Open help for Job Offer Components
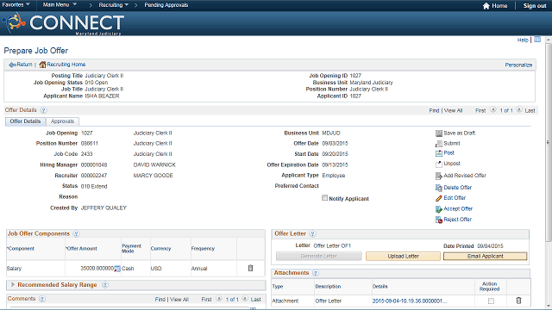 76,233
